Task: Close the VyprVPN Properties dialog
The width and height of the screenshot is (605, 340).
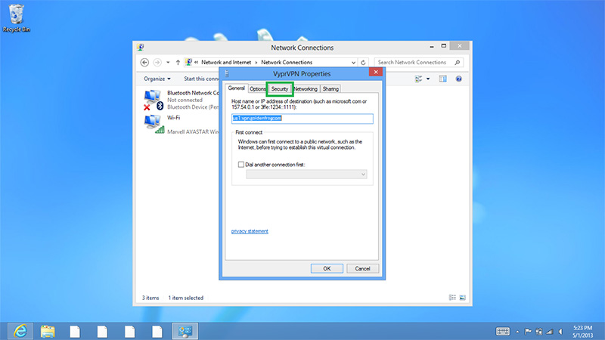Action: coord(376,72)
